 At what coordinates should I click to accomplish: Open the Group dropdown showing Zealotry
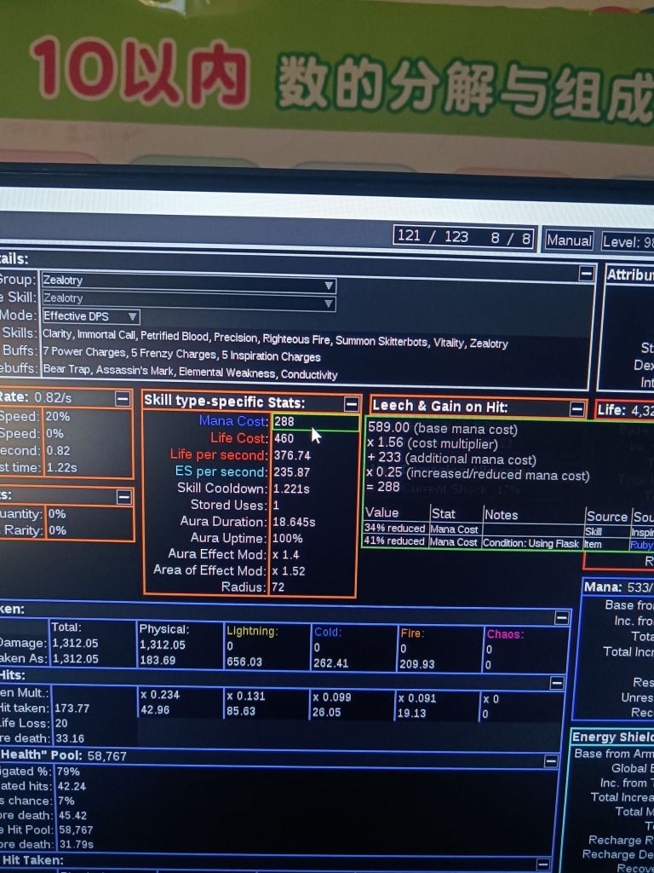tap(188, 280)
